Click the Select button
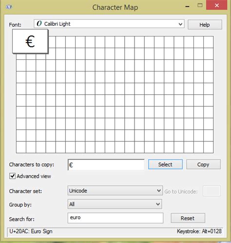Viewport: 231px width, 243px height. 165,164
